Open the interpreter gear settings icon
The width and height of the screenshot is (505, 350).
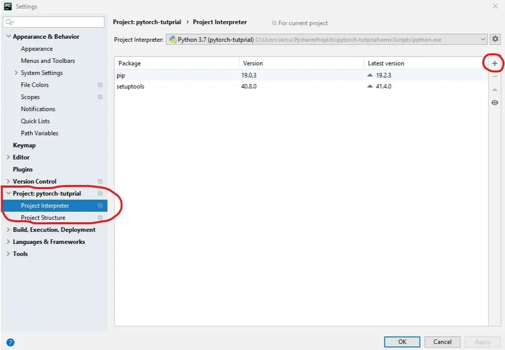tap(495, 39)
